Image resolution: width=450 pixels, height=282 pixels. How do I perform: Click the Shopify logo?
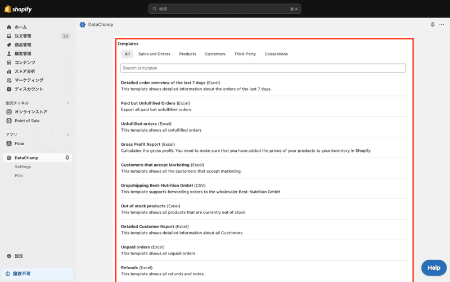tap(18, 9)
